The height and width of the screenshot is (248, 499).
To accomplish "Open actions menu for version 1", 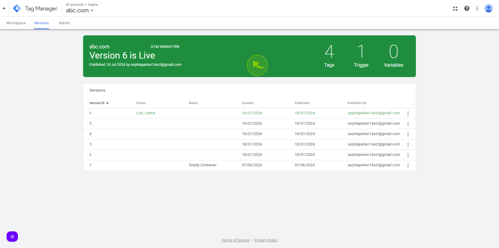I will [408, 166].
